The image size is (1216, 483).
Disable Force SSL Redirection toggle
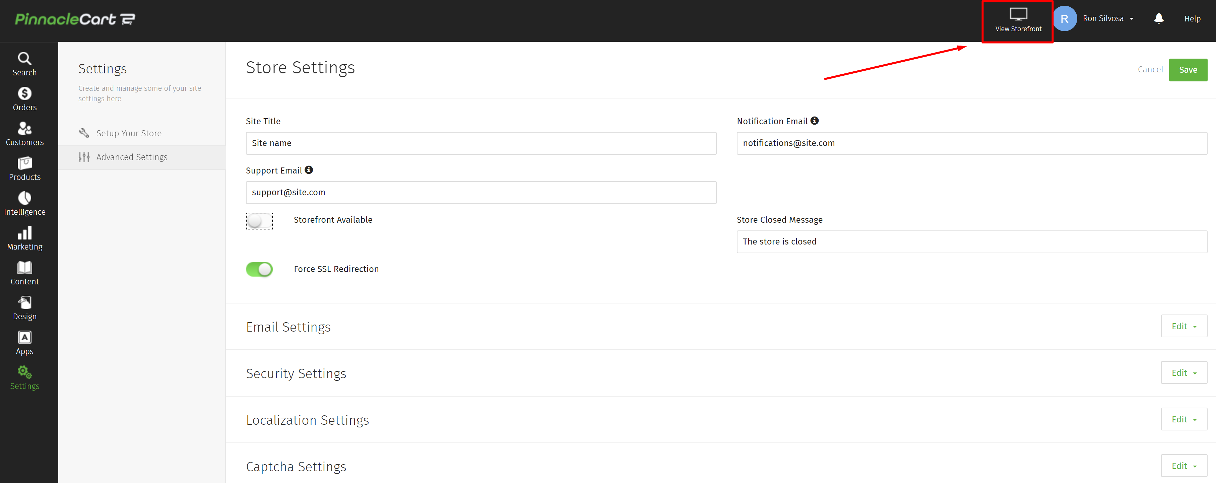(259, 269)
